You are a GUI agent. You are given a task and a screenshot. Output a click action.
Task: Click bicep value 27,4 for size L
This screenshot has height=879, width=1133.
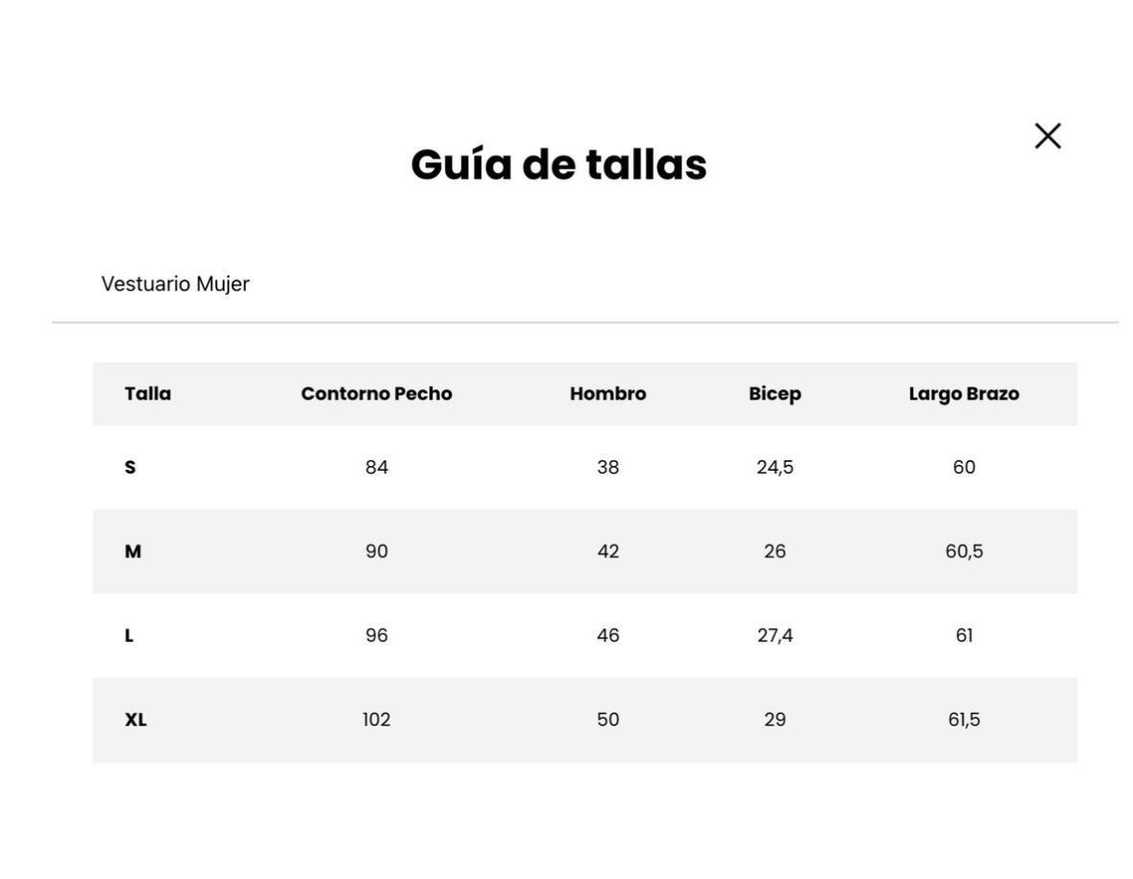pyautogui.click(x=775, y=636)
